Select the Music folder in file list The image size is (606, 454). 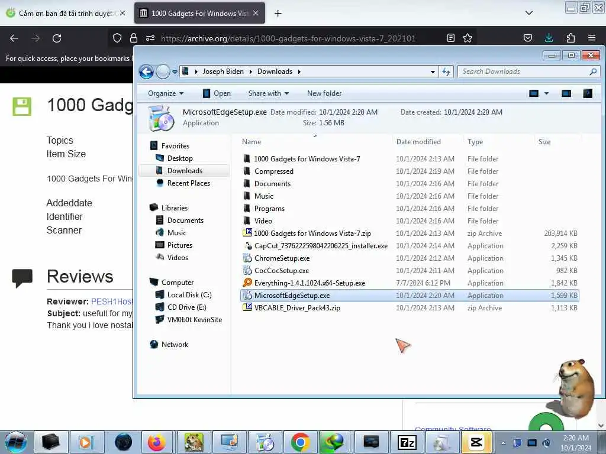pyautogui.click(x=263, y=196)
